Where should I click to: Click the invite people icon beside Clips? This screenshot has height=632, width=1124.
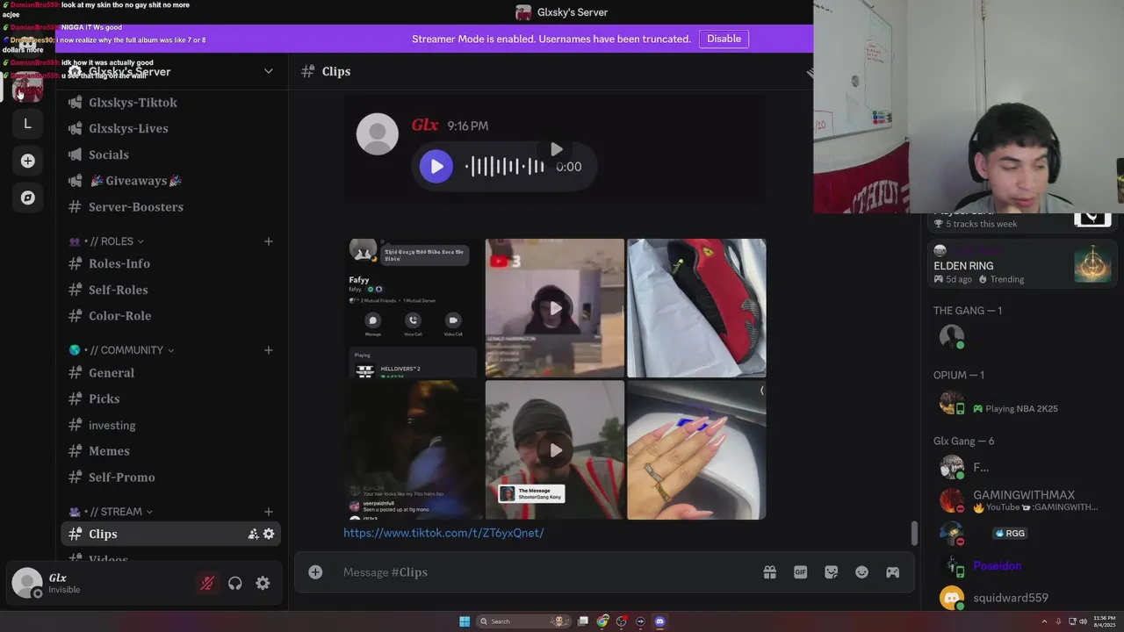click(x=253, y=534)
